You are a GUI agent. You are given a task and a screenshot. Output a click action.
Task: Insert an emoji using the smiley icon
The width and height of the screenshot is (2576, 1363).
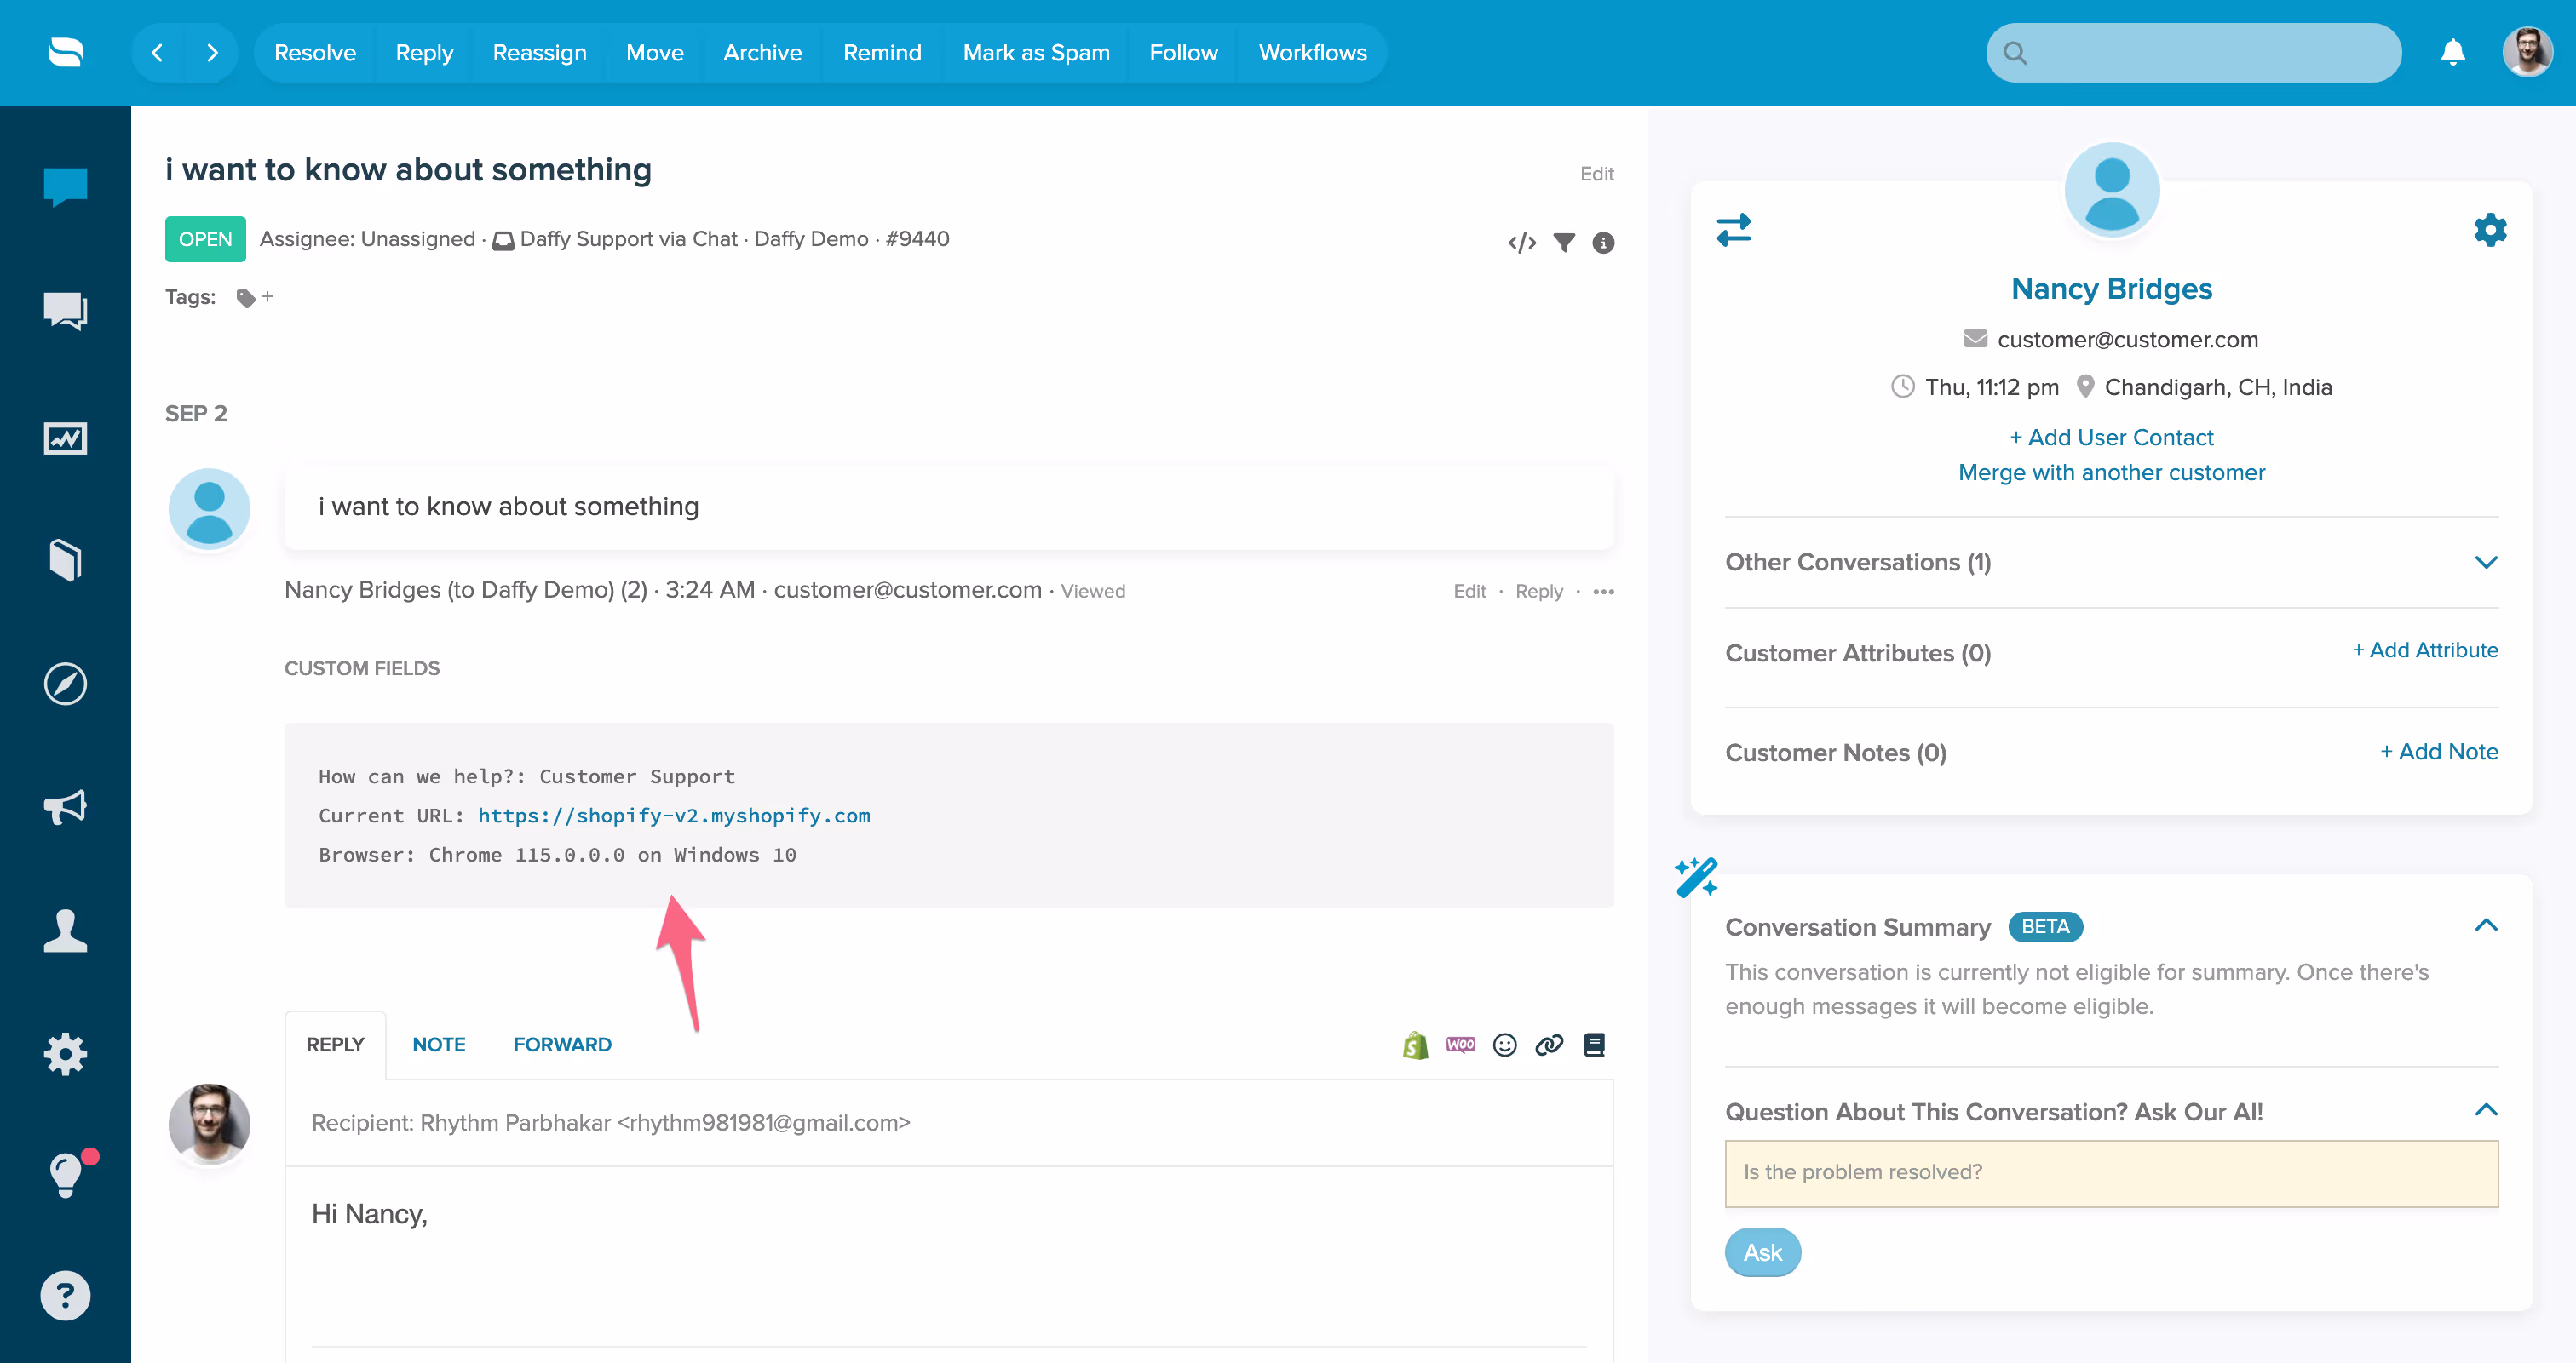[x=1505, y=1045]
